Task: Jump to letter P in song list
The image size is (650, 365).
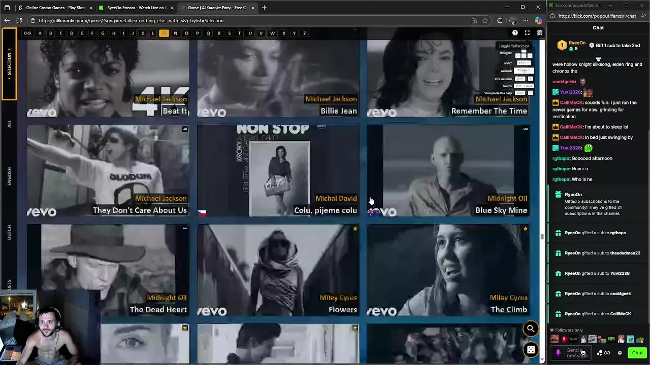Action: coord(198,33)
